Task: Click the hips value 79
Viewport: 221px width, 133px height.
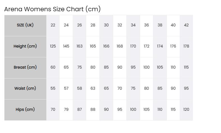Action: pyautogui.click(x=66, y=110)
